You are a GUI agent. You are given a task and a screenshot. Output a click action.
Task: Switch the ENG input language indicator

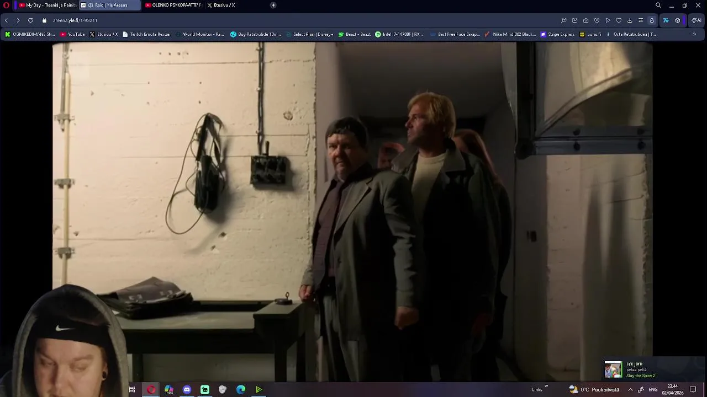tap(653, 390)
